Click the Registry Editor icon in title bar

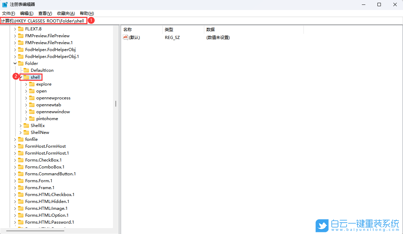(x=4, y=4)
